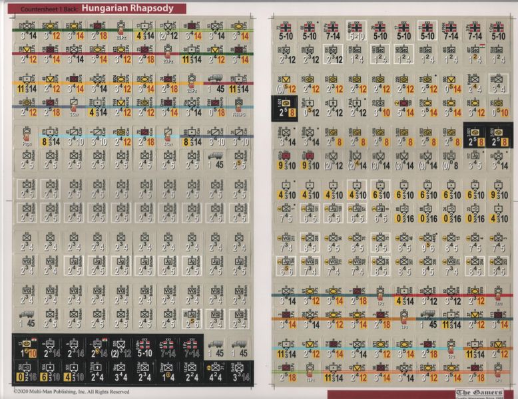Select white-boxed '11' 5-10 corps counter
This screenshot has height=399, width=518.
[427, 31]
